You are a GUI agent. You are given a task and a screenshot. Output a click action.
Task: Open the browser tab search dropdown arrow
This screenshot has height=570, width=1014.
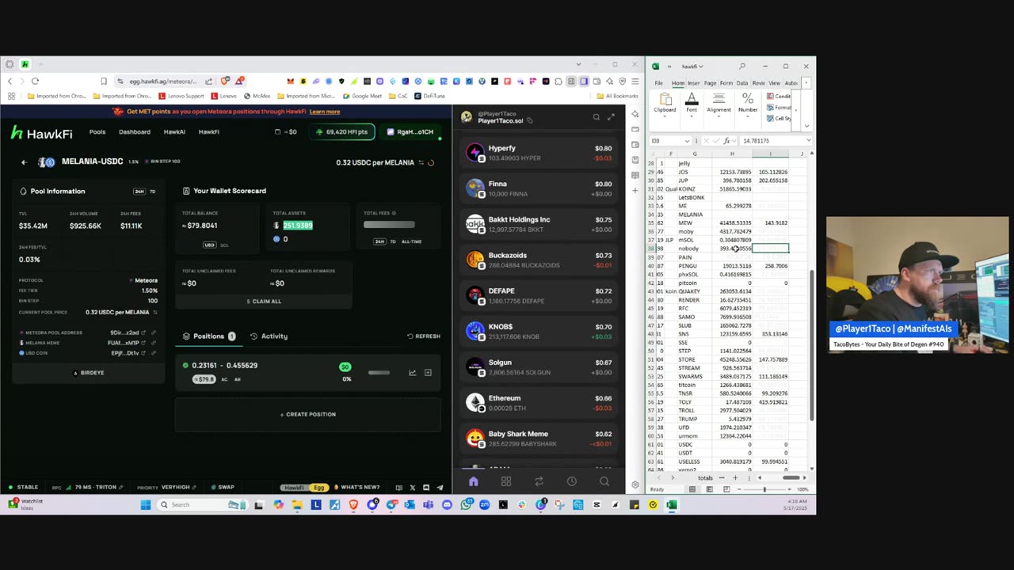[578, 64]
